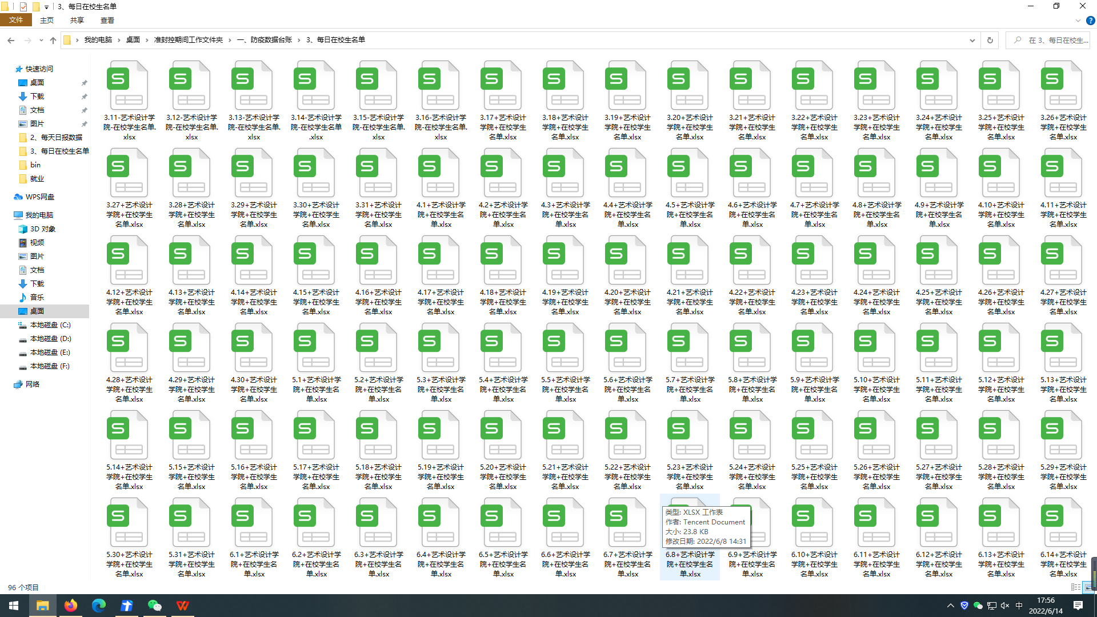This screenshot has height=617, width=1097.
Task: Switch to the 查看 ribbon tab
Action: pos(107,20)
